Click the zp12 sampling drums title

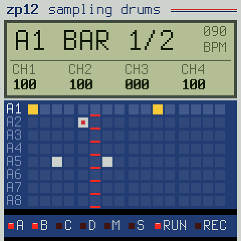coord(83,11)
